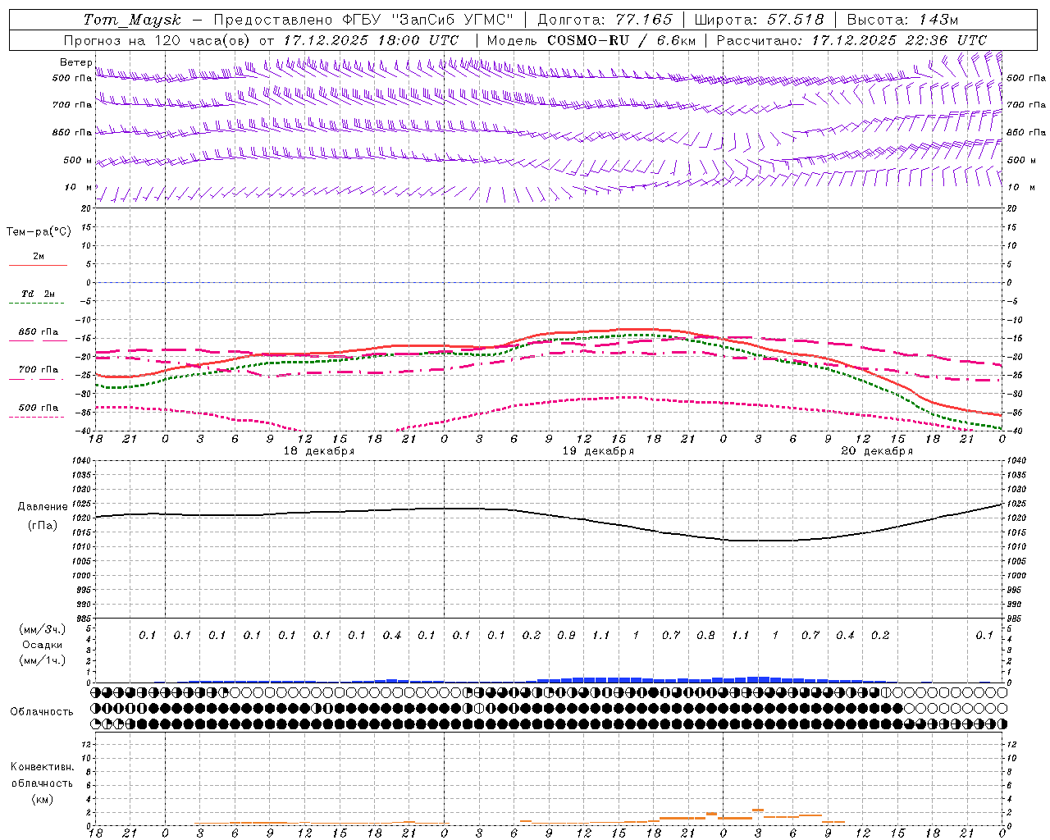The width and height of the screenshot is (1050, 840).
Task: Click the tallest orange convective cloud bar
Action: (x=758, y=810)
